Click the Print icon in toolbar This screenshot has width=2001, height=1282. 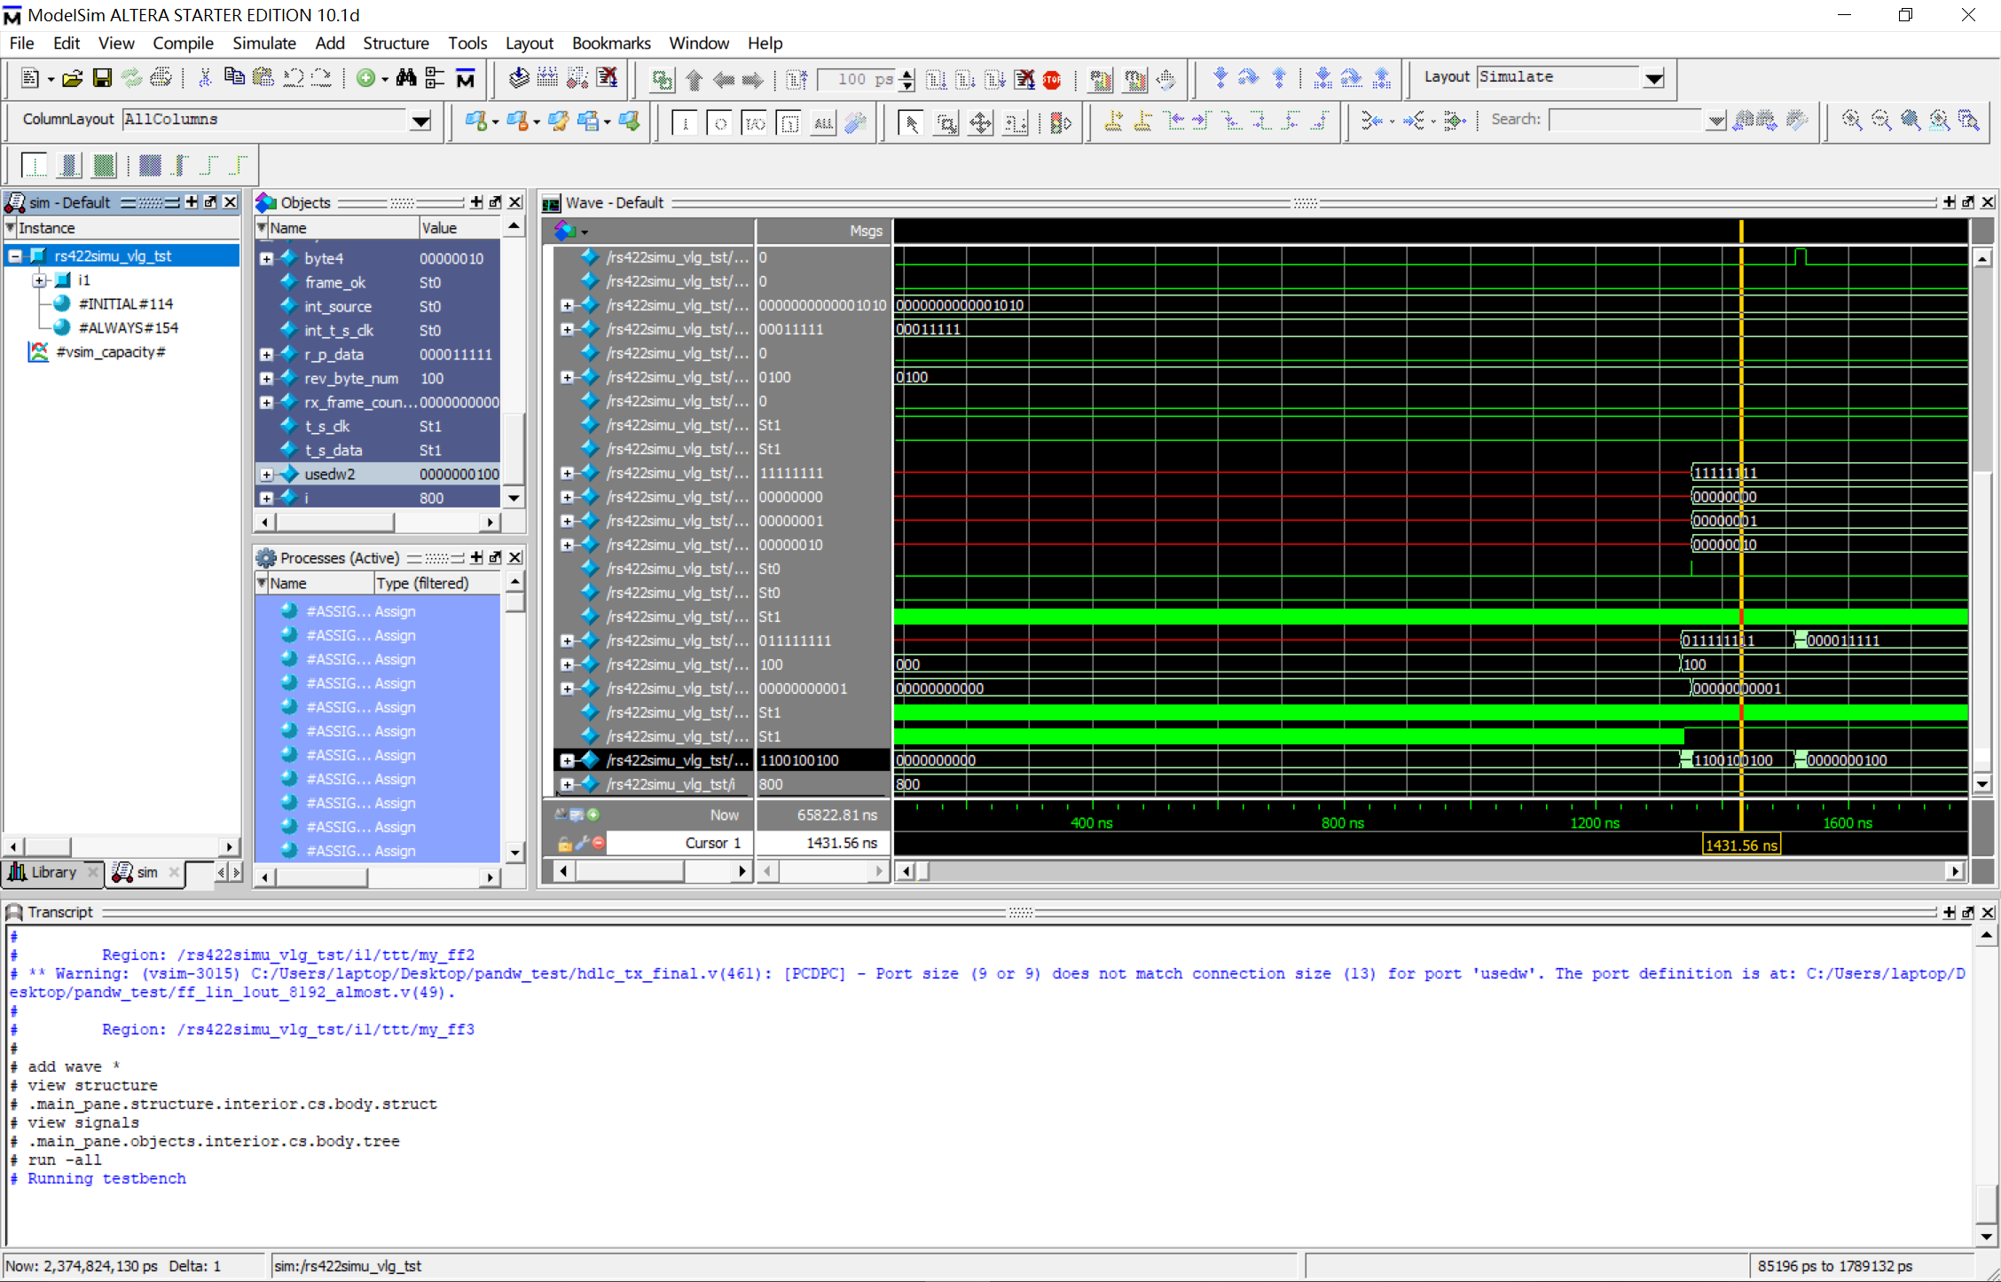pyautogui.click(x=161, y=79)
